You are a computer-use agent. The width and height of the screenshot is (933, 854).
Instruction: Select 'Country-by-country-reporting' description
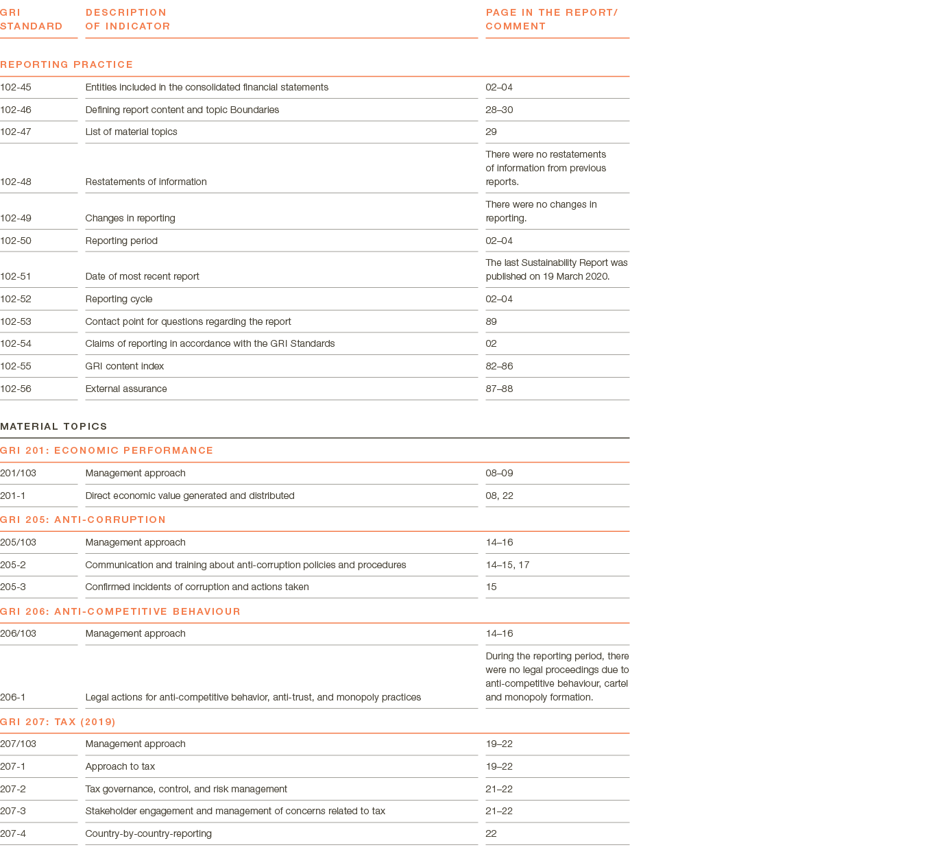149,833
